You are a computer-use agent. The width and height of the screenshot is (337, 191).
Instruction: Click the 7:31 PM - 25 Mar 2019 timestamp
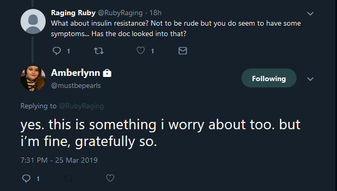coord(59,160)
